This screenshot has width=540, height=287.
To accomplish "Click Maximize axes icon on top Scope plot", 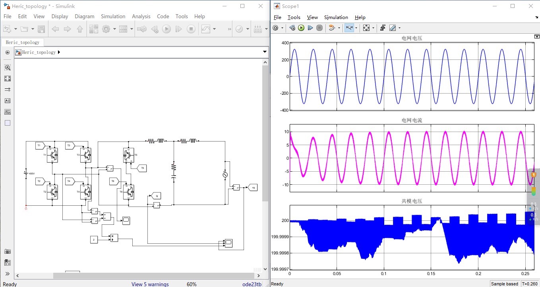I will pos(537,36).
